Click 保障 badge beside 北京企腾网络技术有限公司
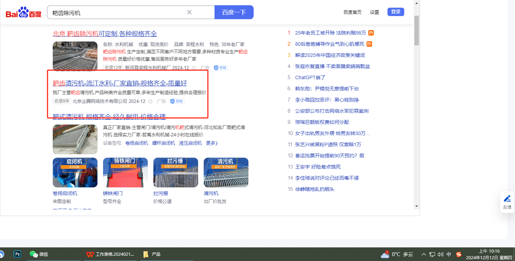515x261 pixels. tap(177, 101)
